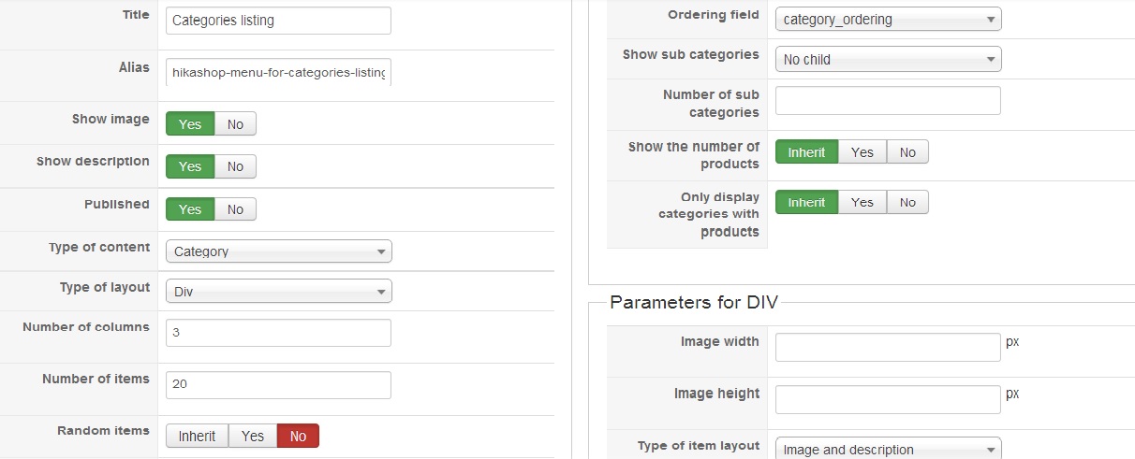
Task: Open the Type of content dropdown
Action: click(279, 251)
